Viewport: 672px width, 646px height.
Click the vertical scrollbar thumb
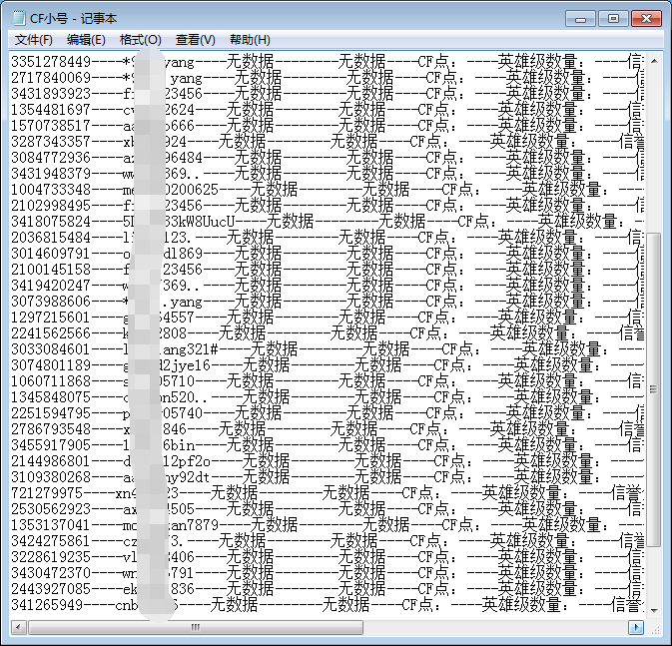tap(654, 389)
